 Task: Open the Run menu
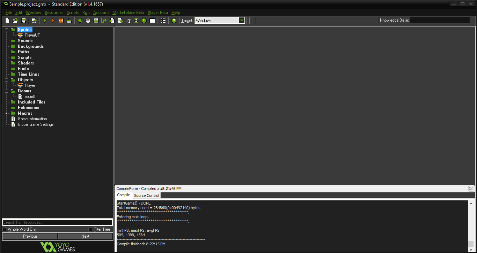pos(86,13)
